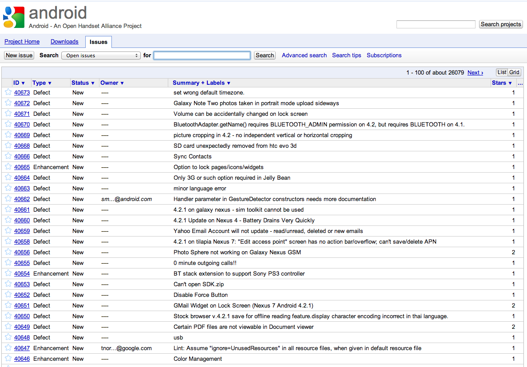Screen dimensions: 527x367
Task: Switch to the Downloads tab
Action: (x=64, y=41)
